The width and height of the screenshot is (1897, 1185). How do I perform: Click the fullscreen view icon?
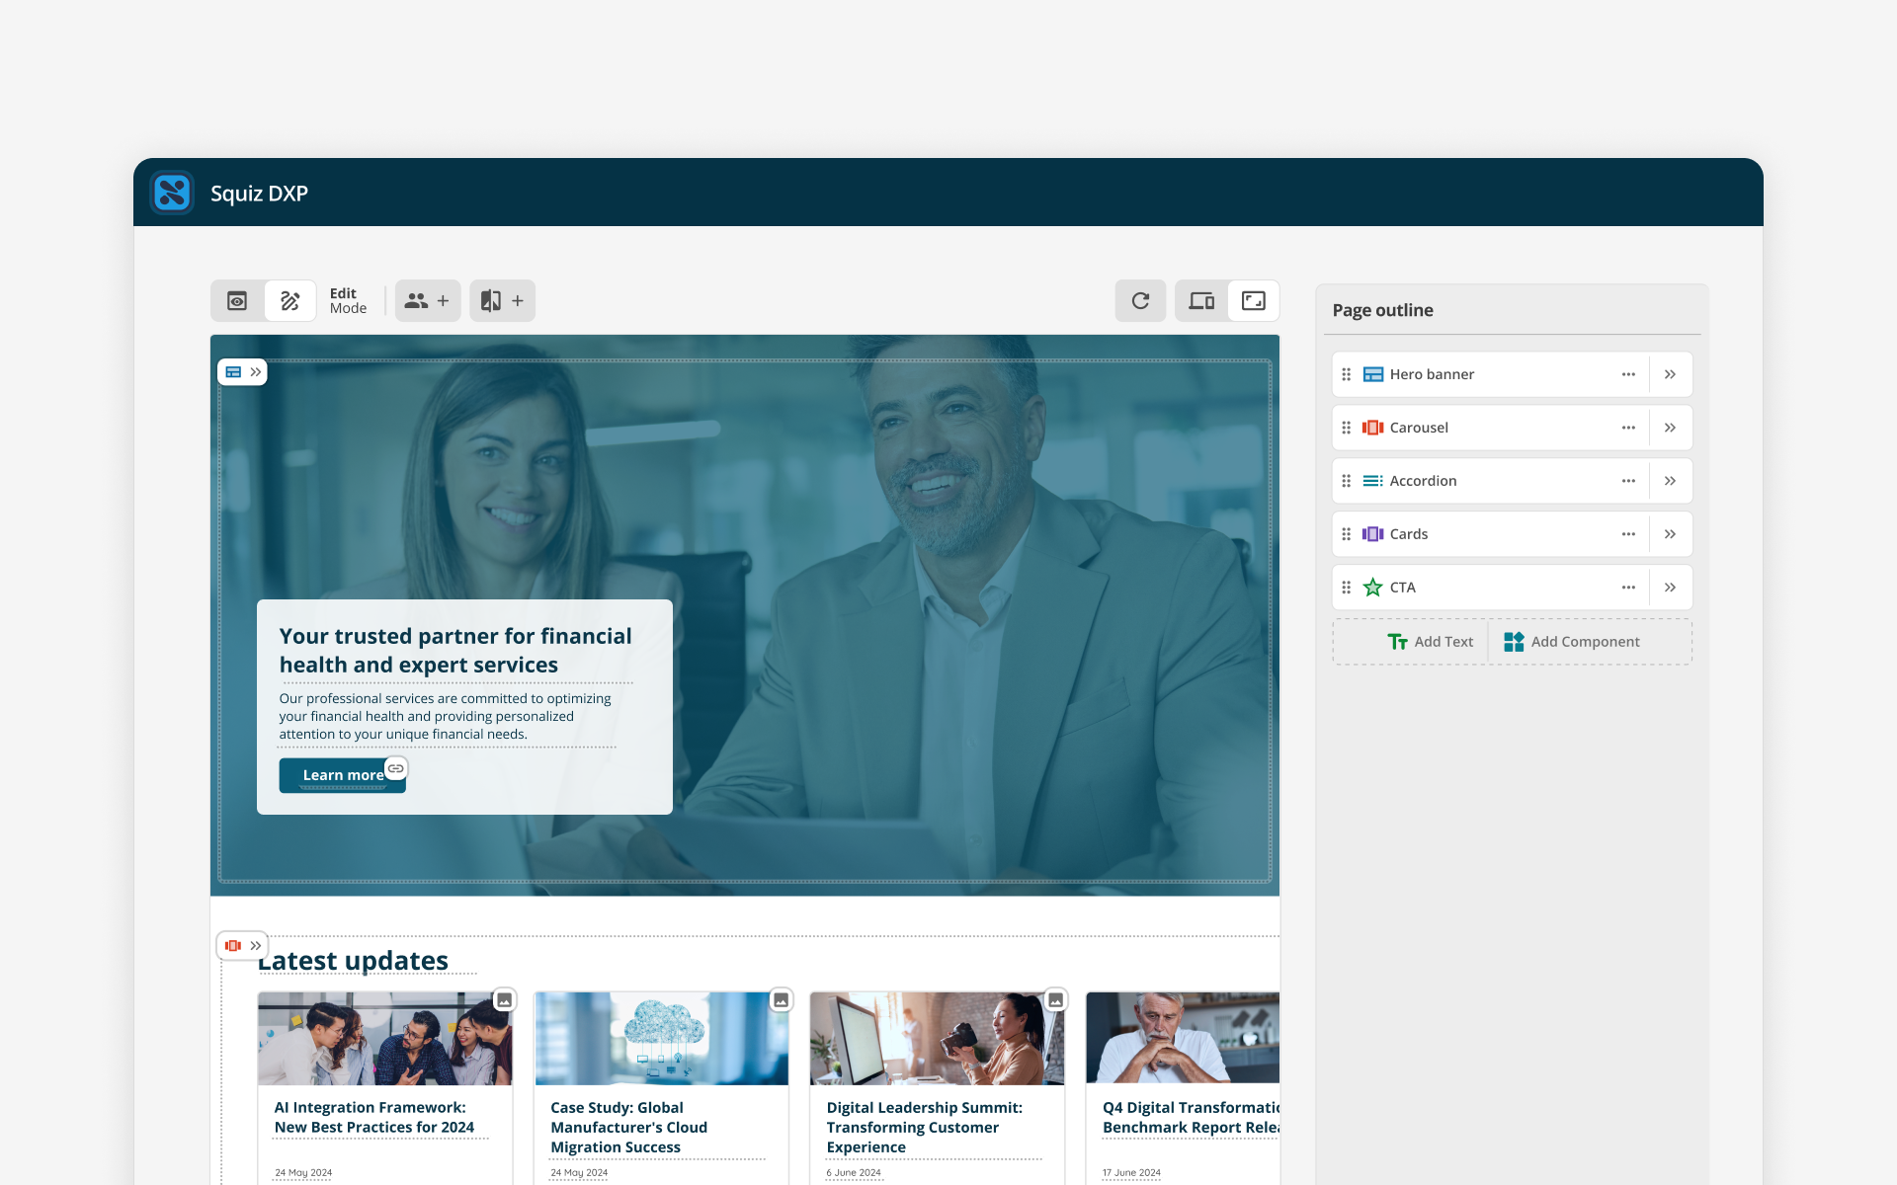pyautogui.click(x=1254, y=301)
